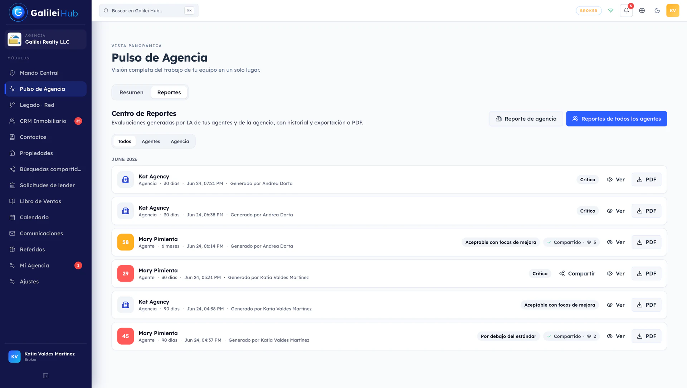This screenshot has width=687, height=388.
Task: Download PDF of Kat Agency 06:38 PM report
Action: (x=647, y=211)
